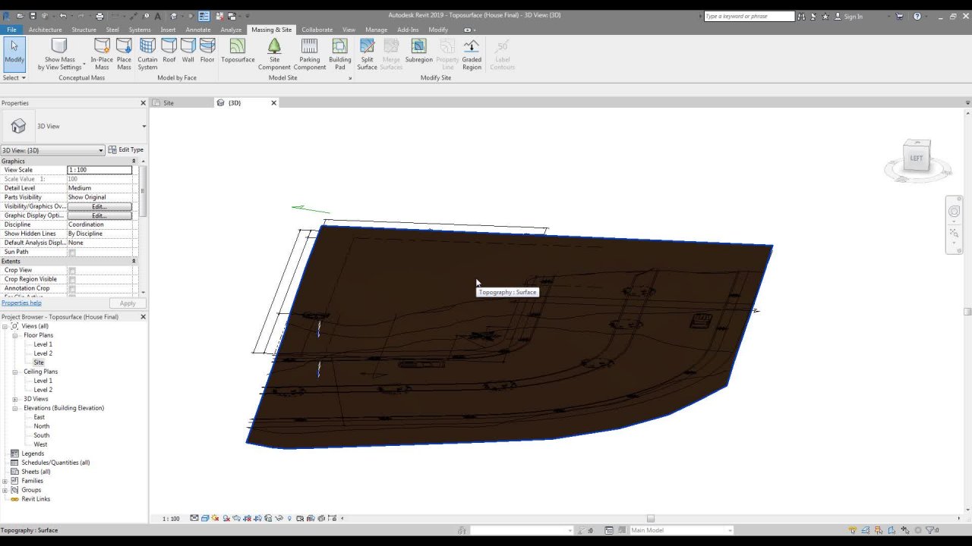
Task: Expand the 3D Views node in Project Browser
Action: click(14, 398)
